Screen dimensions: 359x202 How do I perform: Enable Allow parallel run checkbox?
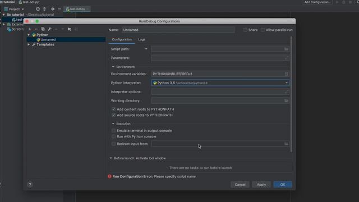(263, 30)
